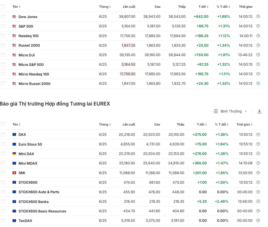Click the clock icon in Mini MDAX row
The width and height of the screenshot is (268, 227).
258,163
